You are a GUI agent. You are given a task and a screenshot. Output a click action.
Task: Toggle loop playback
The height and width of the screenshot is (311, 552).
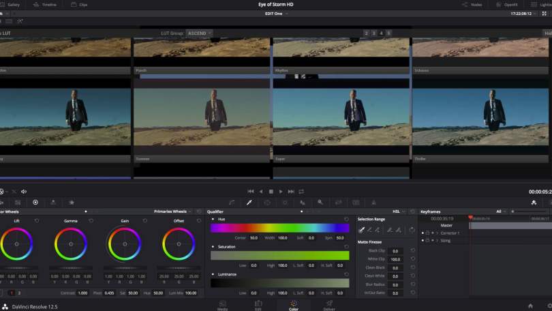point(301,191)
